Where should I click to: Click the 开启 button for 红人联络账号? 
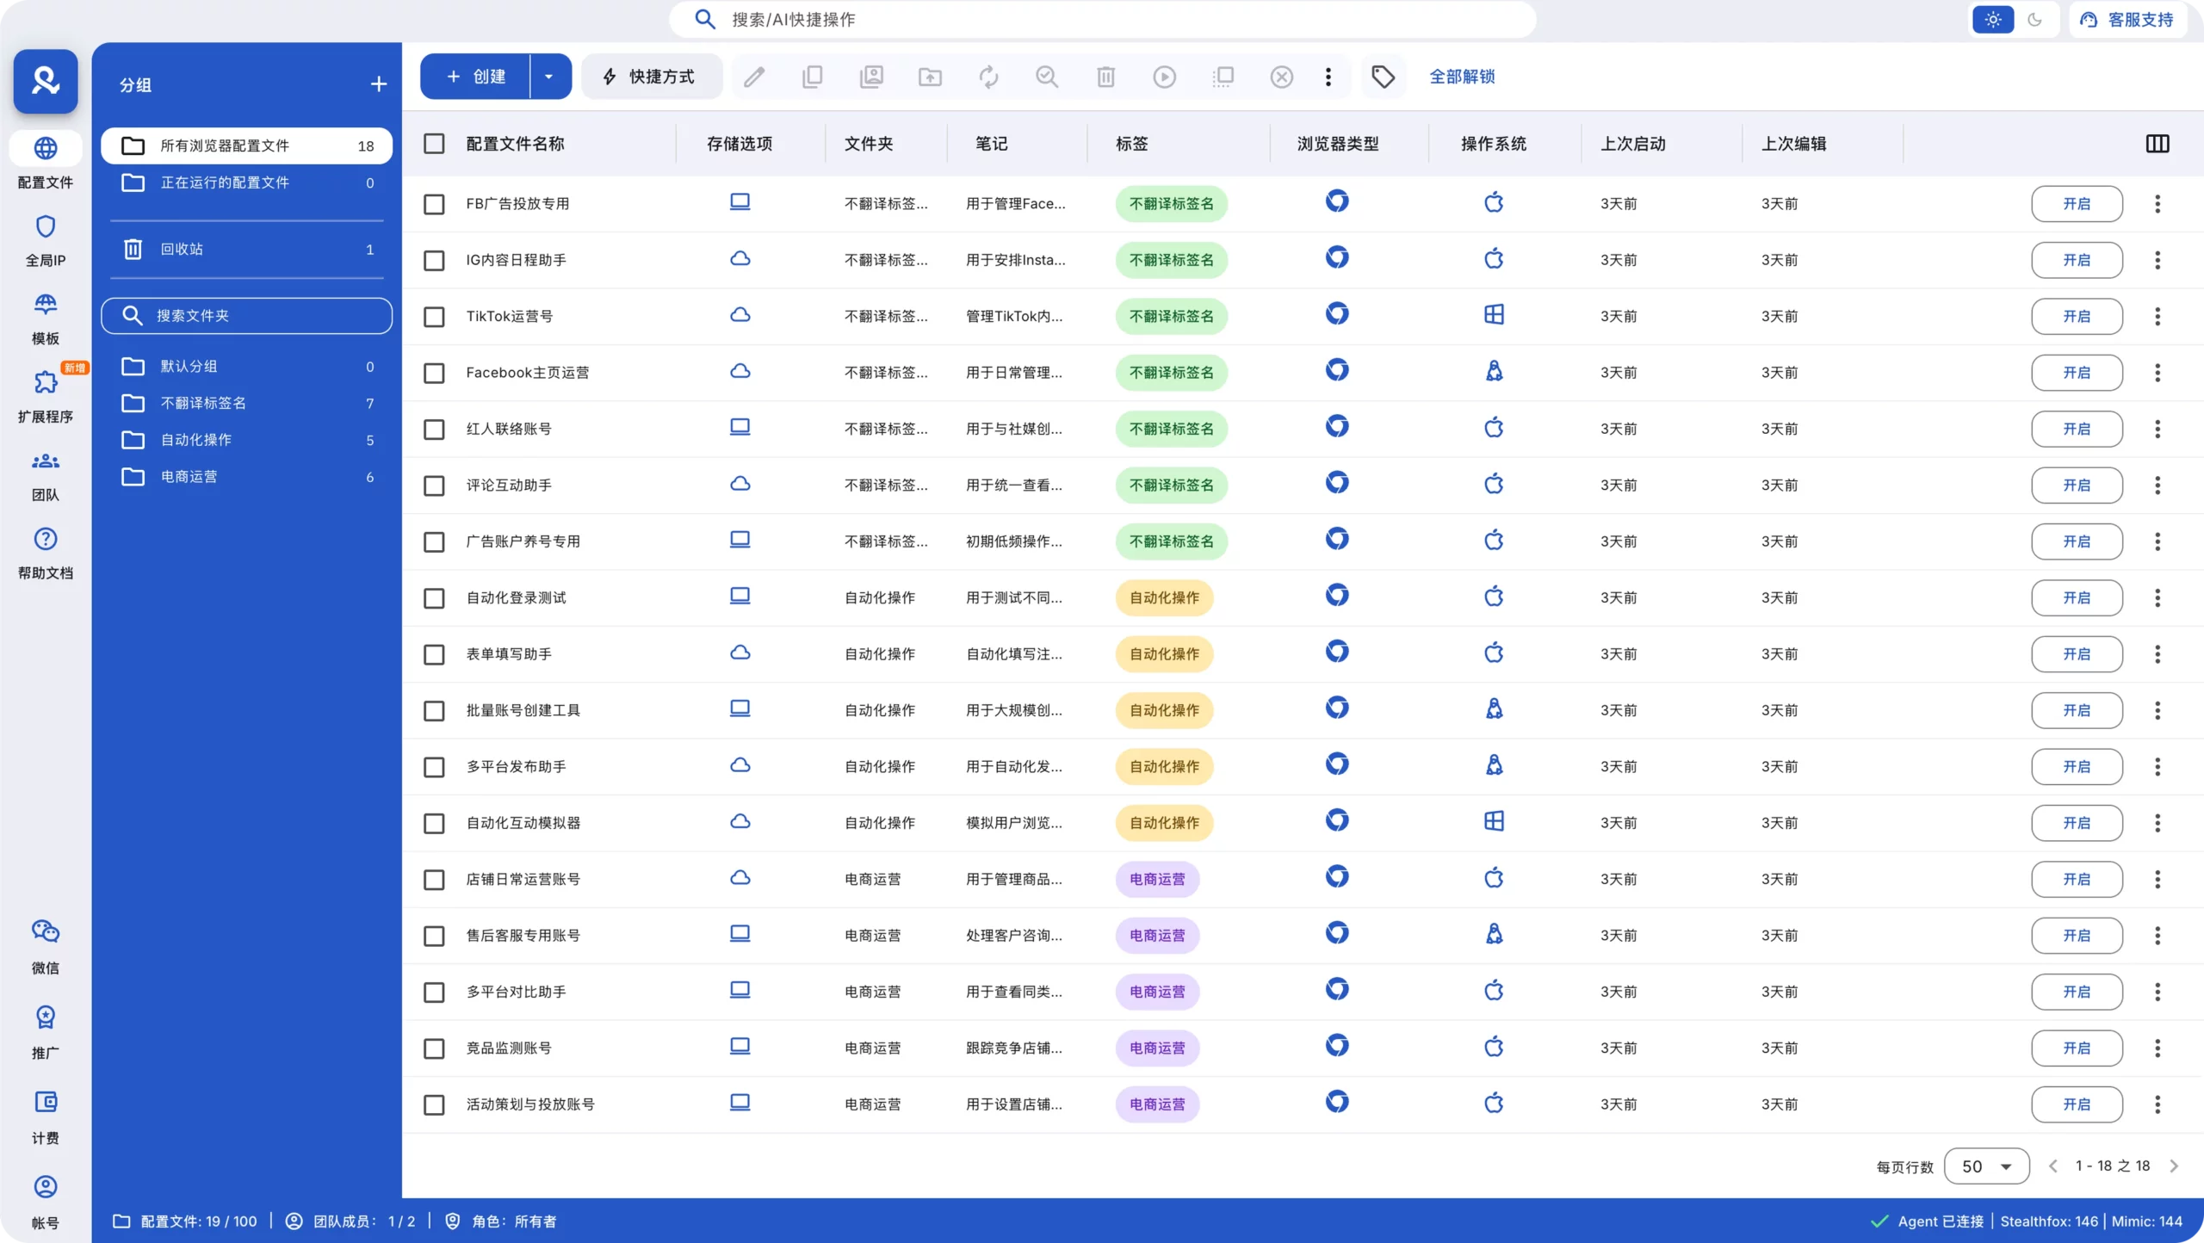(2076, 429)
